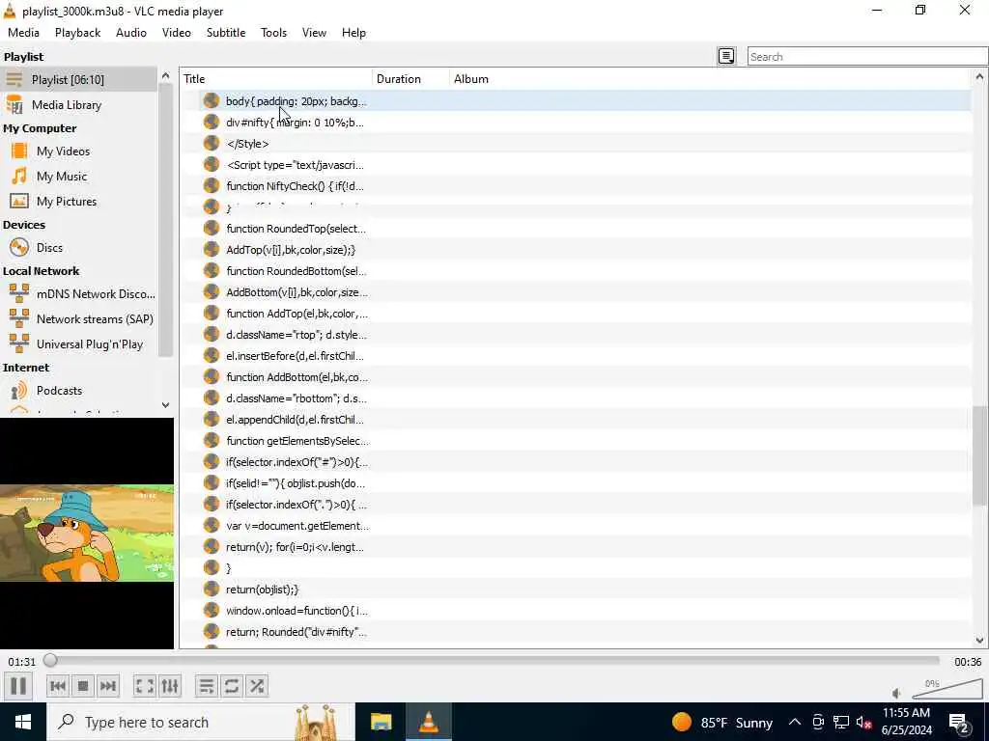This screenshot has width=989, height=741.
Task: Stop playback with the stop button
Action: [83, 686]
